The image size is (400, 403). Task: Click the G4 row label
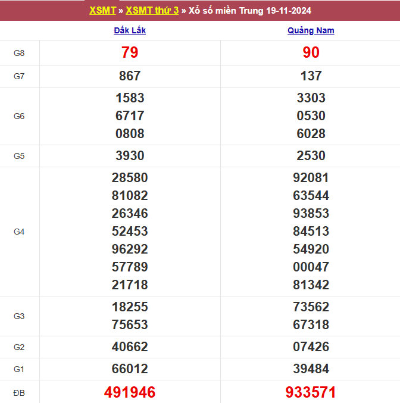[19, 232]
